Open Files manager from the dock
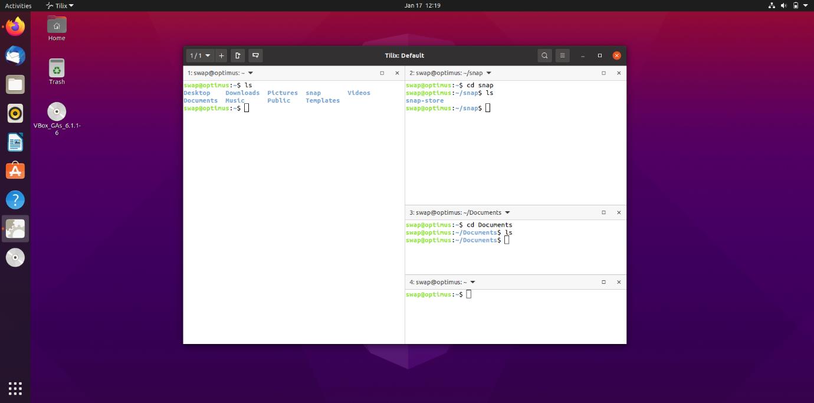This screenshot has width=814, height=403. 15,84
